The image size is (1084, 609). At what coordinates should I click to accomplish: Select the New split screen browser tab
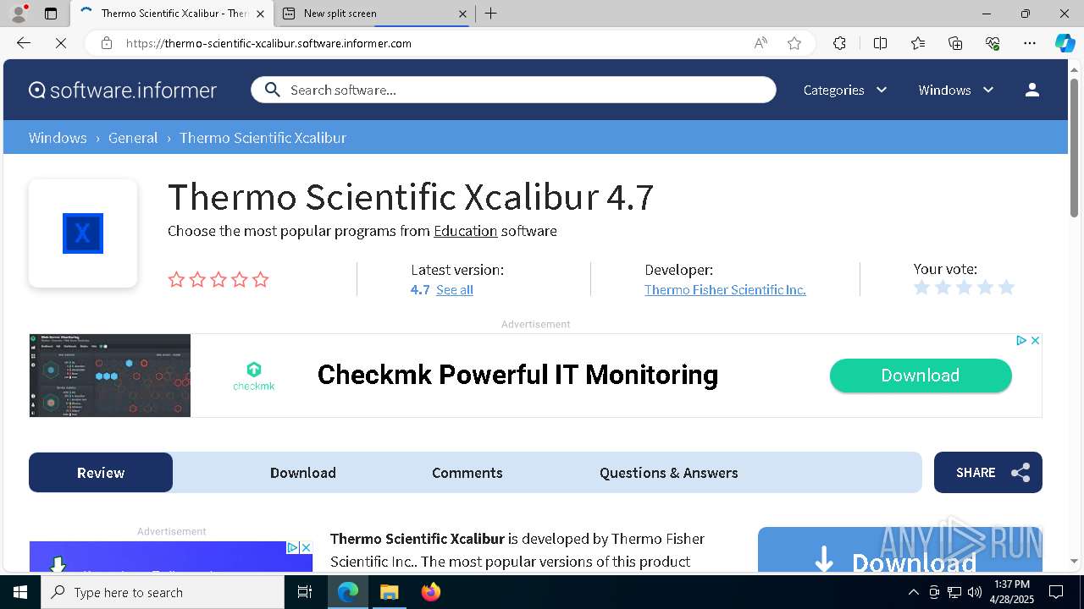pyautogui.click(x=373, y=14)
